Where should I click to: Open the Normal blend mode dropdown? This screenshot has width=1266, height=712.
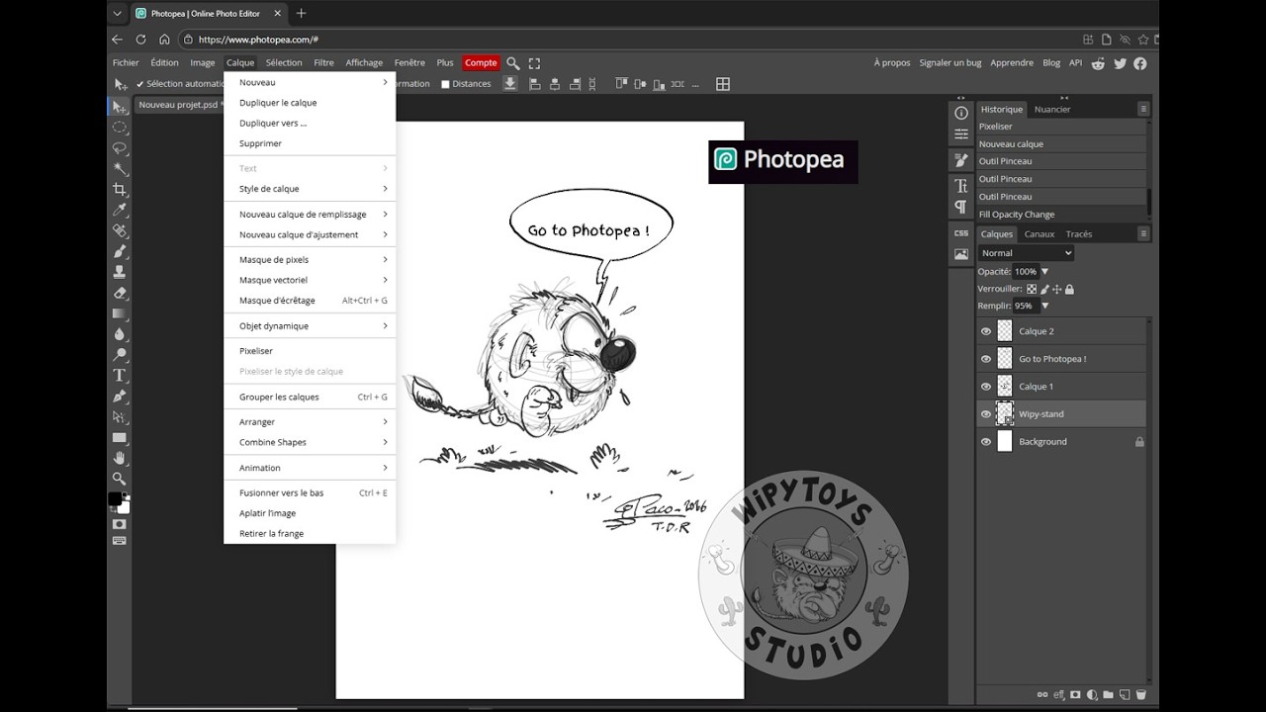tap(1026, 253)
